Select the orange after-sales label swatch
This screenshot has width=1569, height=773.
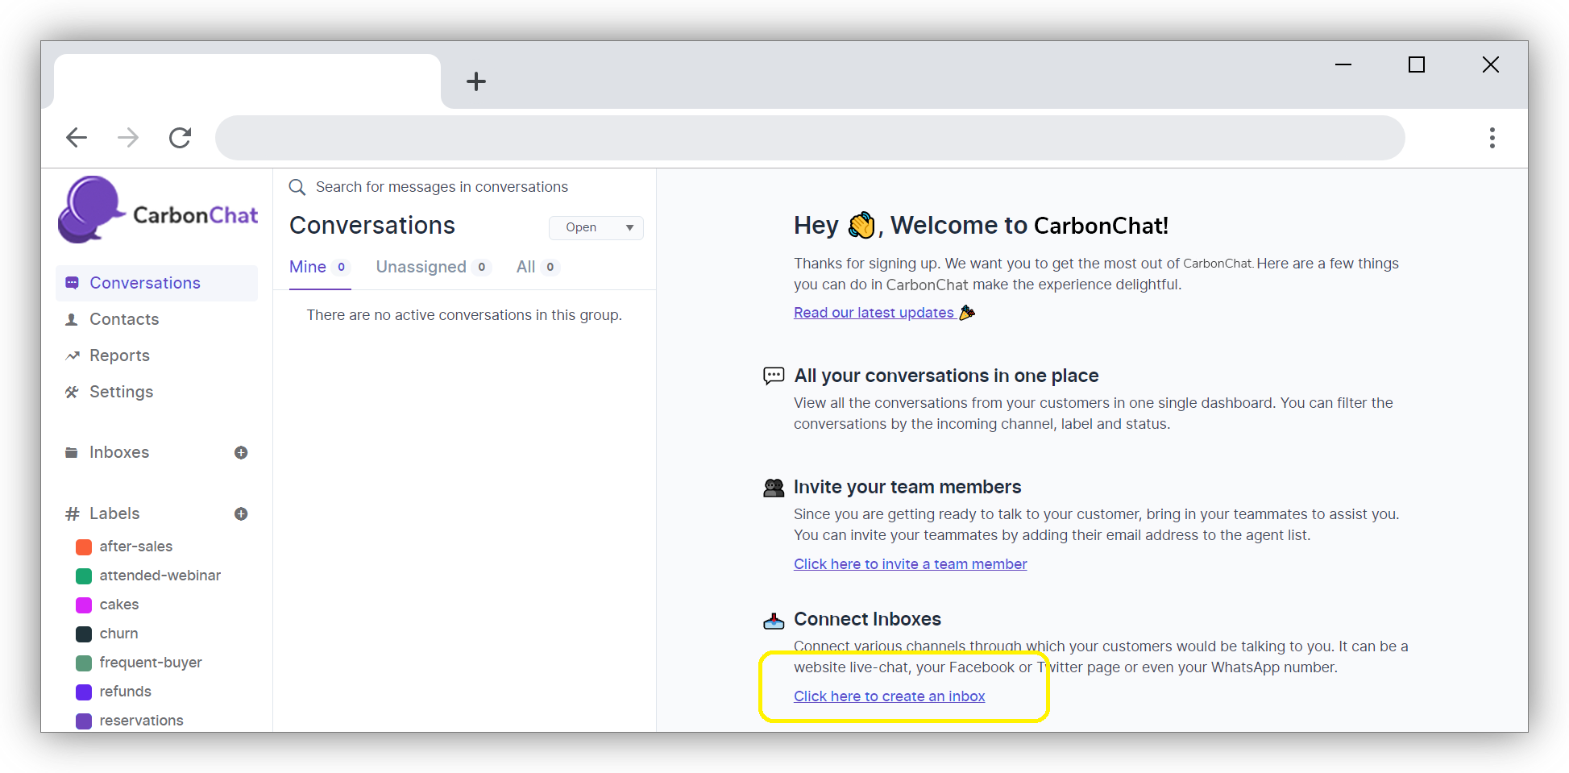[84, 547]
